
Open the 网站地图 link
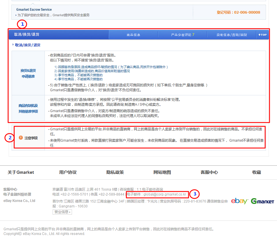[162, 172]
